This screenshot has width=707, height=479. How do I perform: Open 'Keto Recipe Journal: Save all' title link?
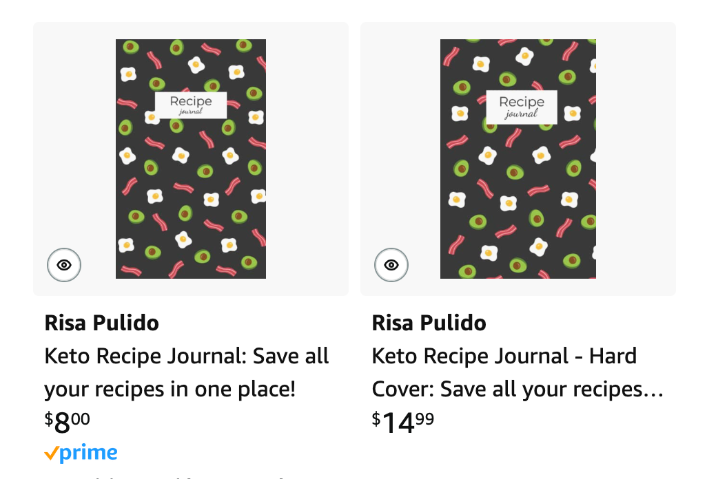[187, 356]
